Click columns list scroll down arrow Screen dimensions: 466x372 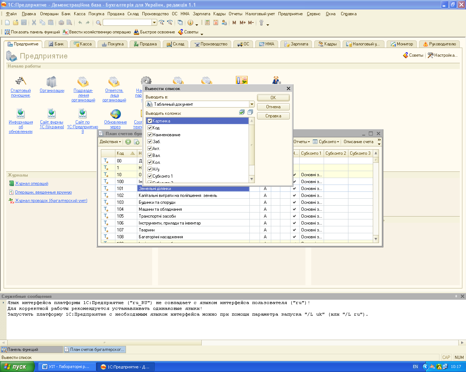point(252,179)
